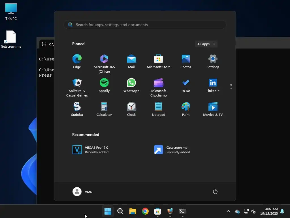Click the command prompt window tab
The image size is (290, 218).
tap(47, 44)
